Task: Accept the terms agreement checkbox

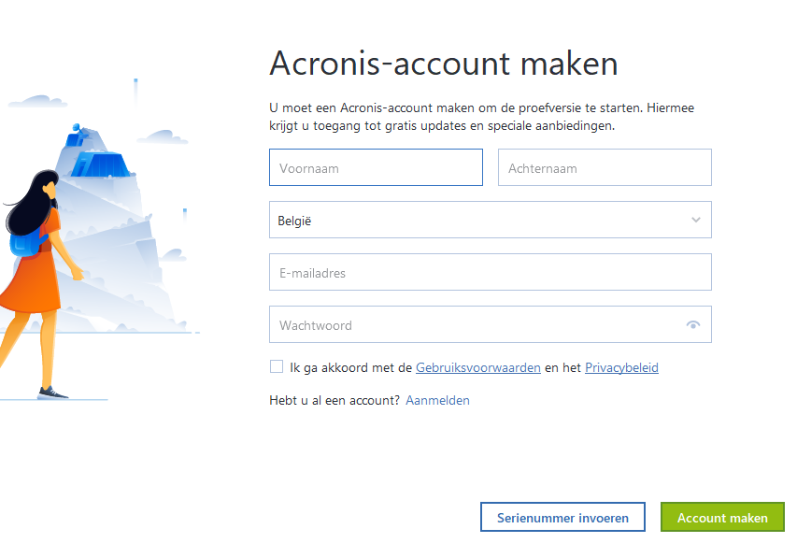Action: coord(277,367)
